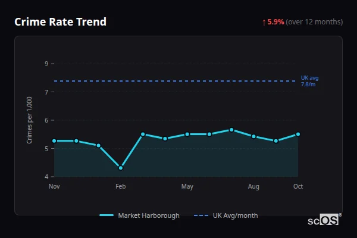Click '(over 12 months)' text
This screenshot has width=357, height=238.
314,22
